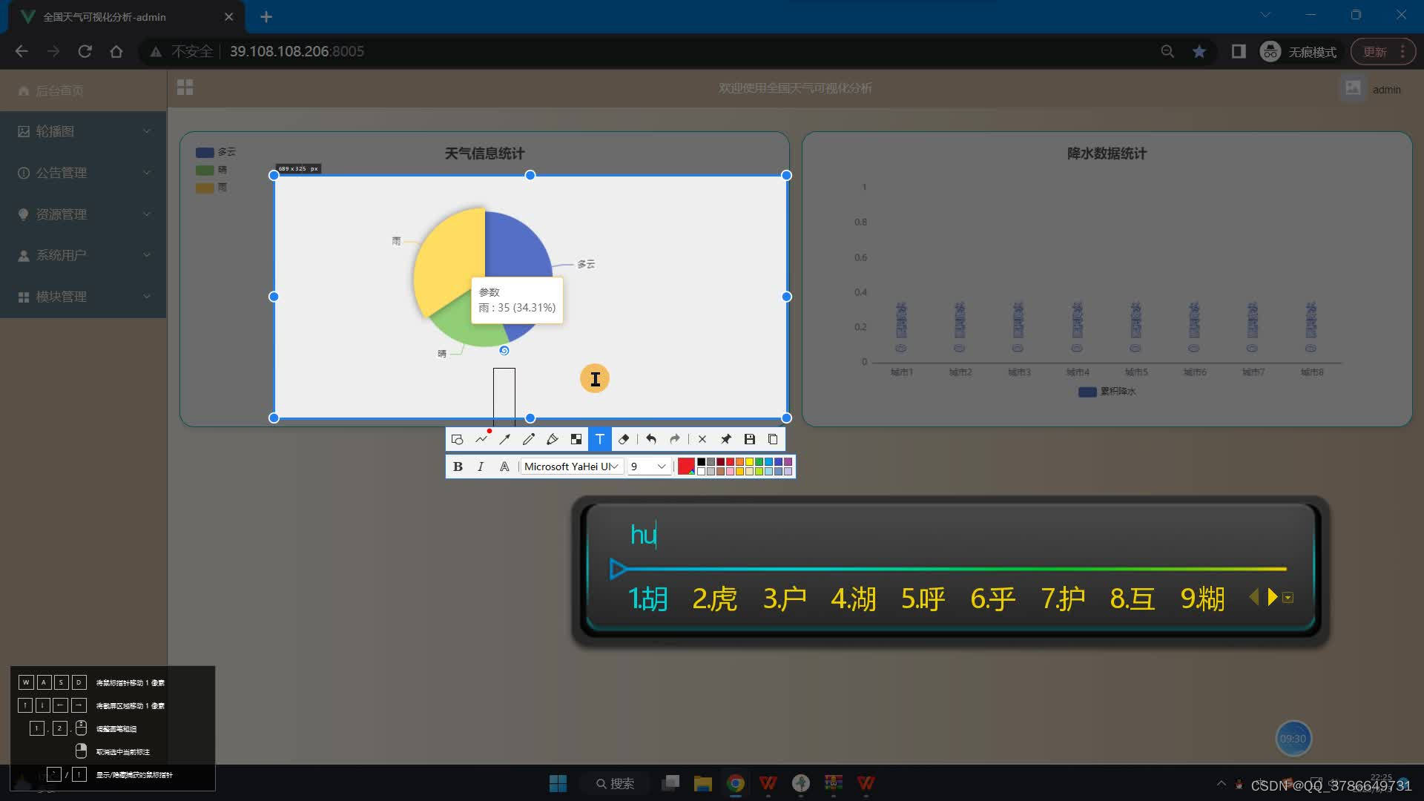Screen dimensions: 1424x801
Task: Open Windows Start menu
Action: click(x=558, y=783)
